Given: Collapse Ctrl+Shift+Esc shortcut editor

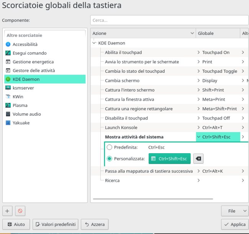Looking at the screenshot, I should click(x=198, y=137).
